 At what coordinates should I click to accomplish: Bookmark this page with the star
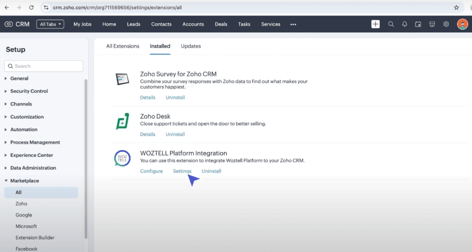coord(457,8)
